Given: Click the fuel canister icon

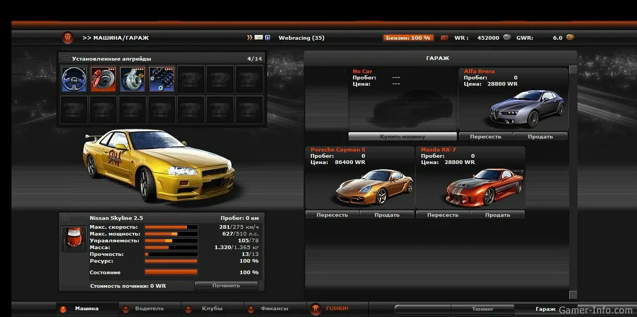Looking at the screenshot, I should click(444, 38).
